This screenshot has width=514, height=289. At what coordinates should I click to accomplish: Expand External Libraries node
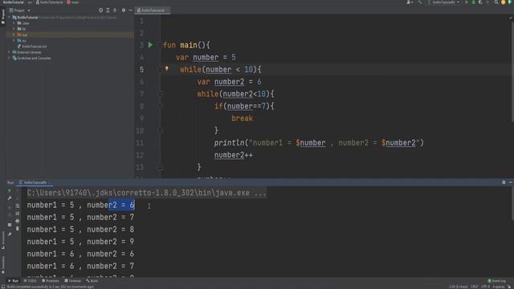9,52
